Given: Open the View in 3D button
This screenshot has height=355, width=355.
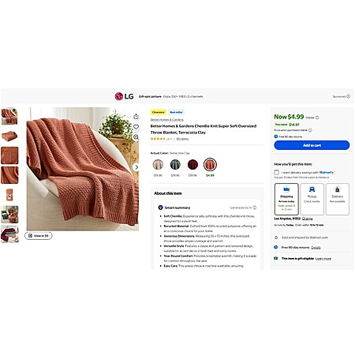Looking at the screenshot, I should click(39, 236).
